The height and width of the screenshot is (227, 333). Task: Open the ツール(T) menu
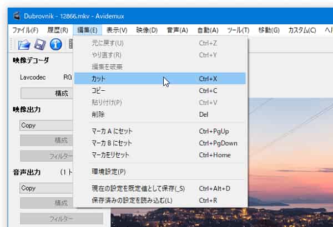tap(238, 30)
